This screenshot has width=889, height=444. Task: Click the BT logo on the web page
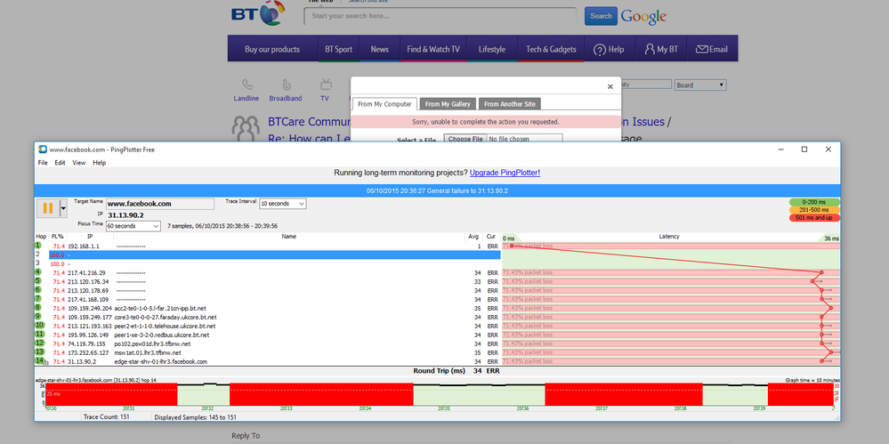click(256, 12)
